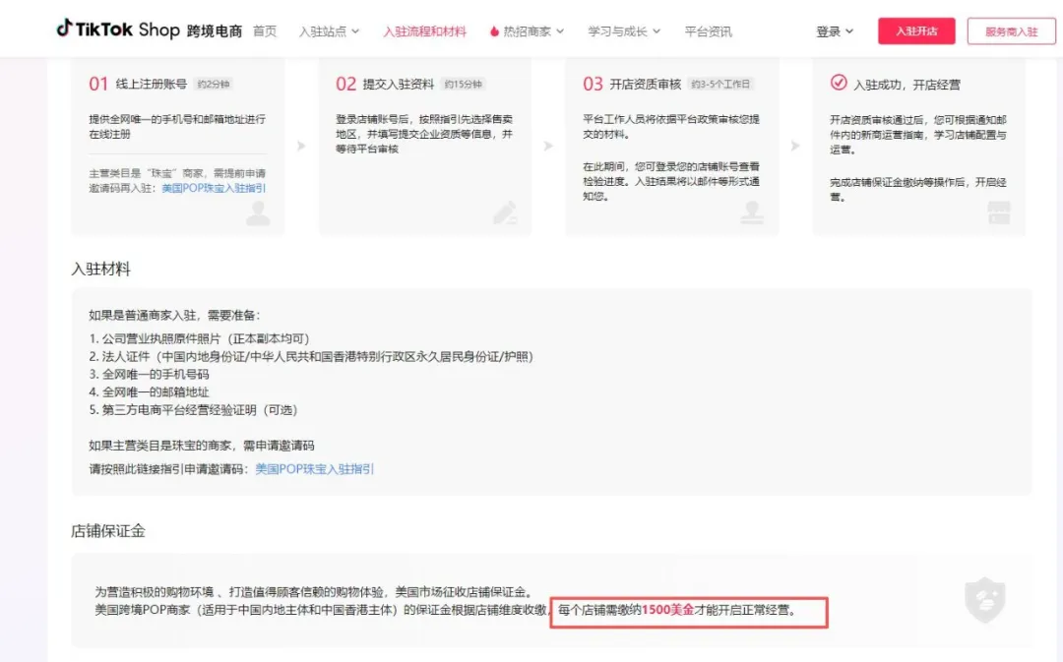The image size is (1063, 662).
Task: Click the arrow between step 01 and step 02
Action: click(300, 146)
